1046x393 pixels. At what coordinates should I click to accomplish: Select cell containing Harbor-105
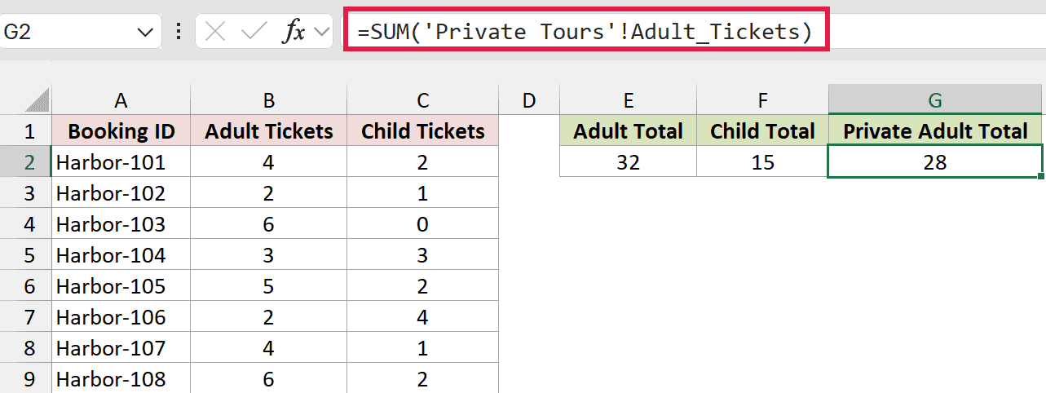(x=121, y=286)
